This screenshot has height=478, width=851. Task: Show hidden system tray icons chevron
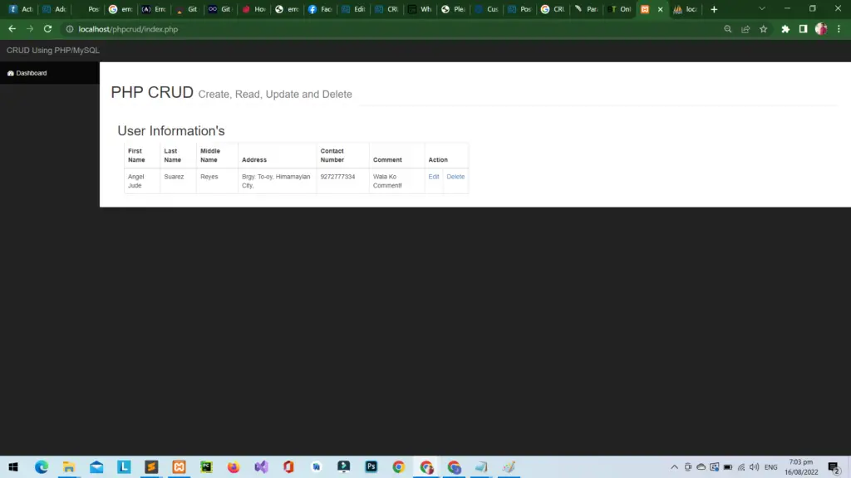674,467
